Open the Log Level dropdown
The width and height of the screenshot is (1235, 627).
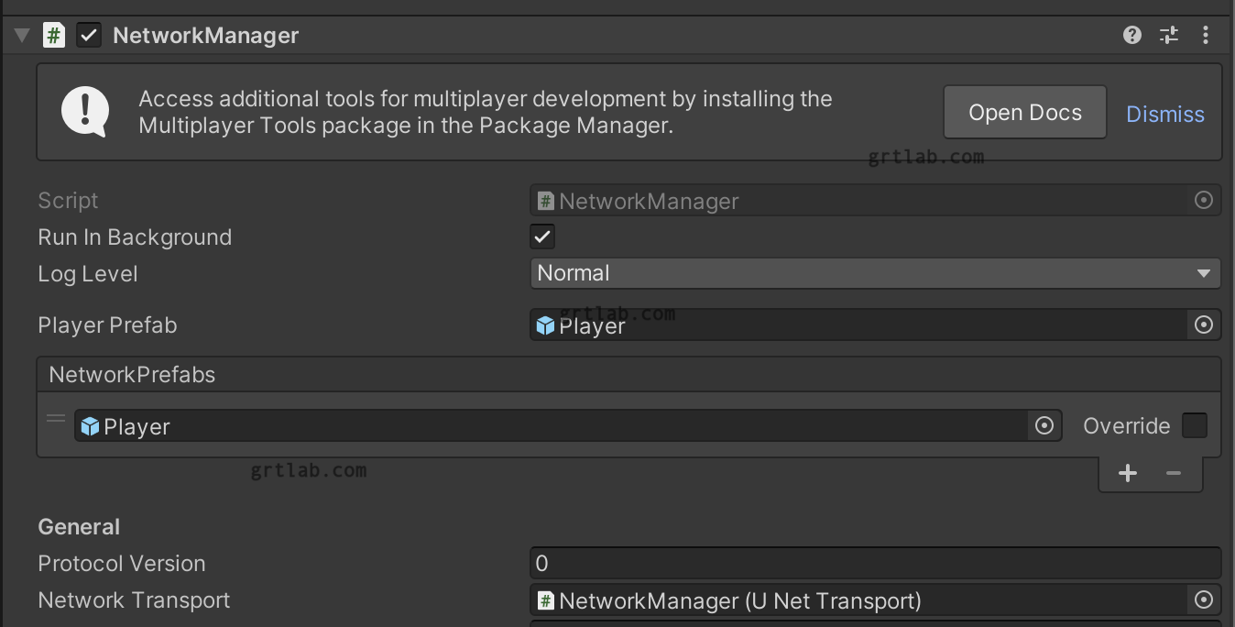coord(874,272)
